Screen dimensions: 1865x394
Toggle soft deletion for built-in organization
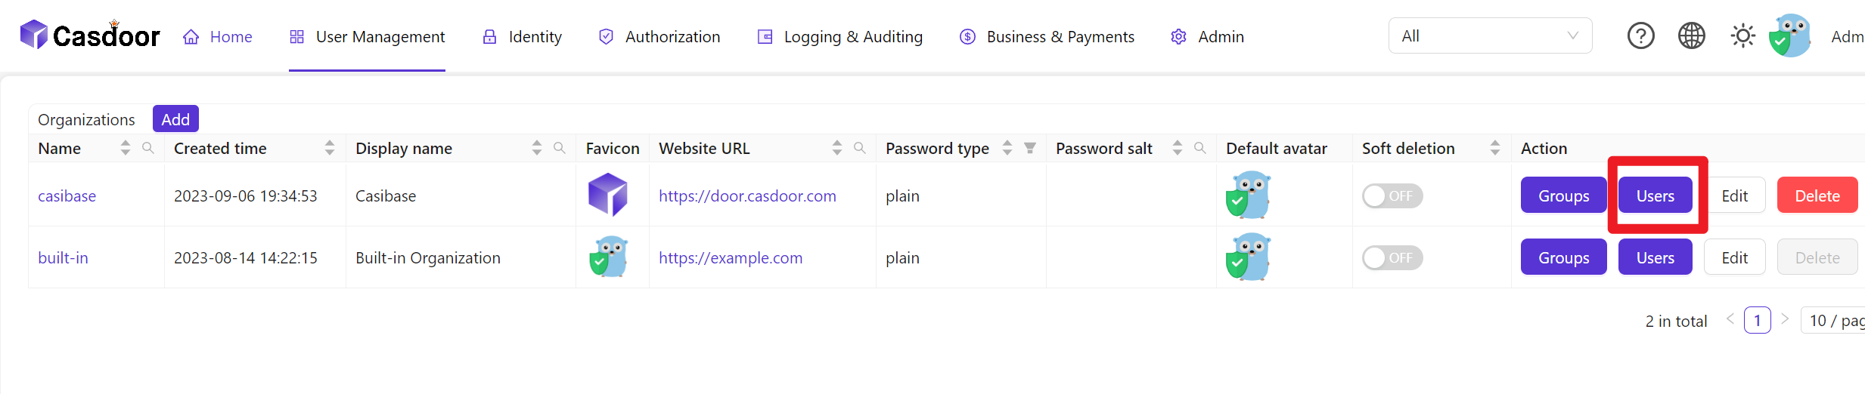1392,258
